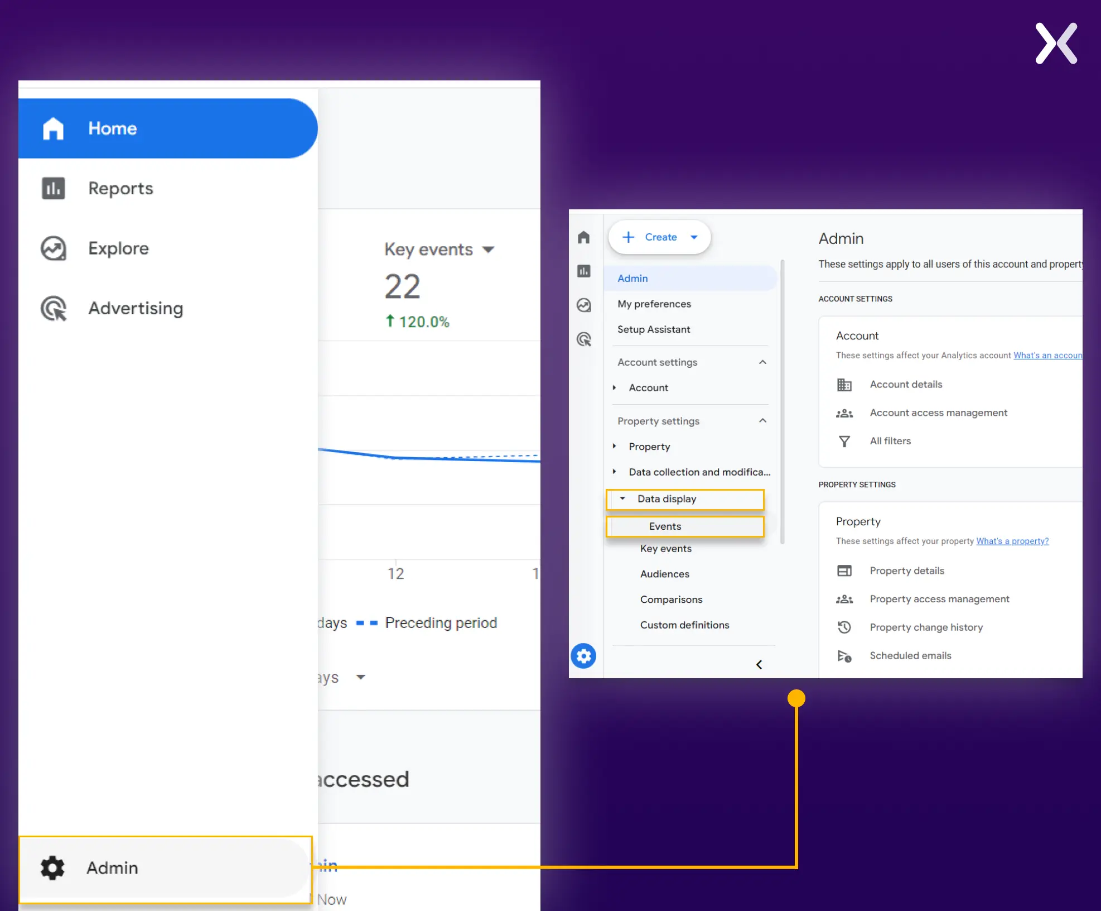Open Key events under Data display
The width and height of the screenshot is (1101, 911).
pyautogui.click(x=665, y=549)
